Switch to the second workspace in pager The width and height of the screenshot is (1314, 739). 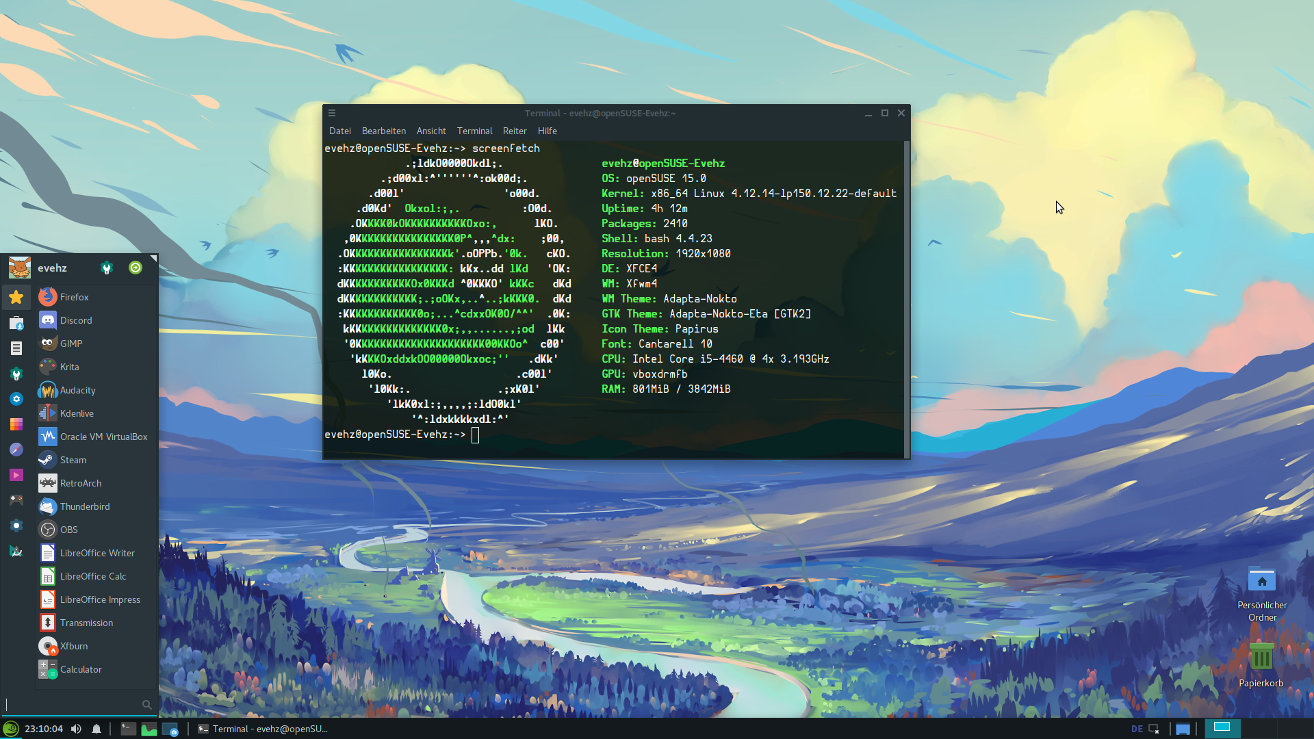click(x=1259, y=729)
